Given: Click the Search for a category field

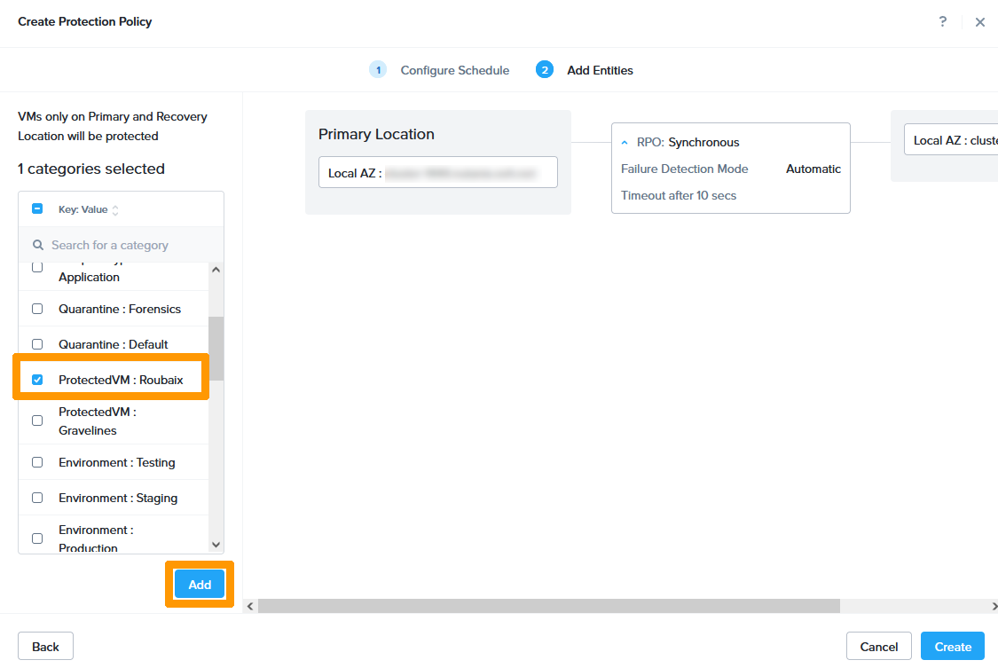Looking at the screenshot, I should click(x=124, y=245).
